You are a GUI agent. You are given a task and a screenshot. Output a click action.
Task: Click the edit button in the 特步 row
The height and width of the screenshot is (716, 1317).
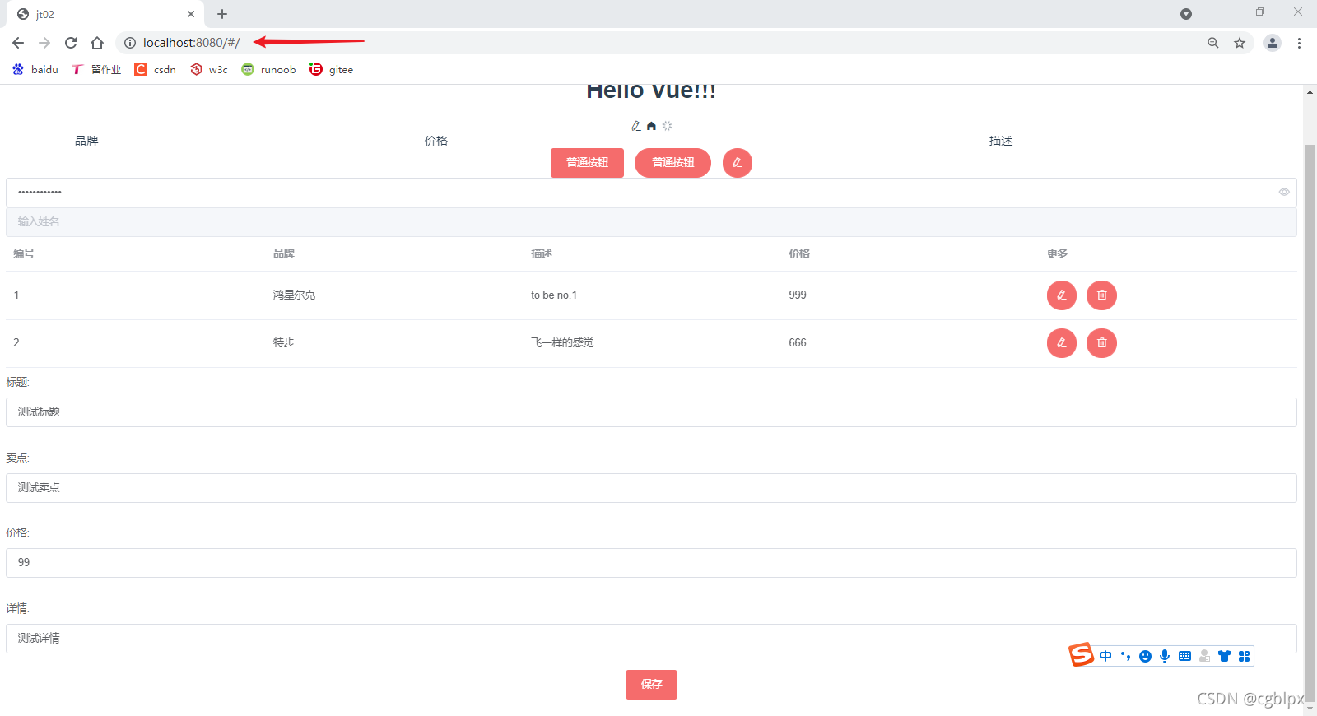click(x=1062, y=343)
